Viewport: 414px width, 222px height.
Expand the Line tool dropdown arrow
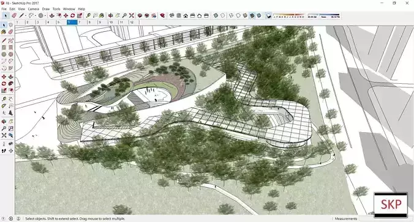(26, 16)
